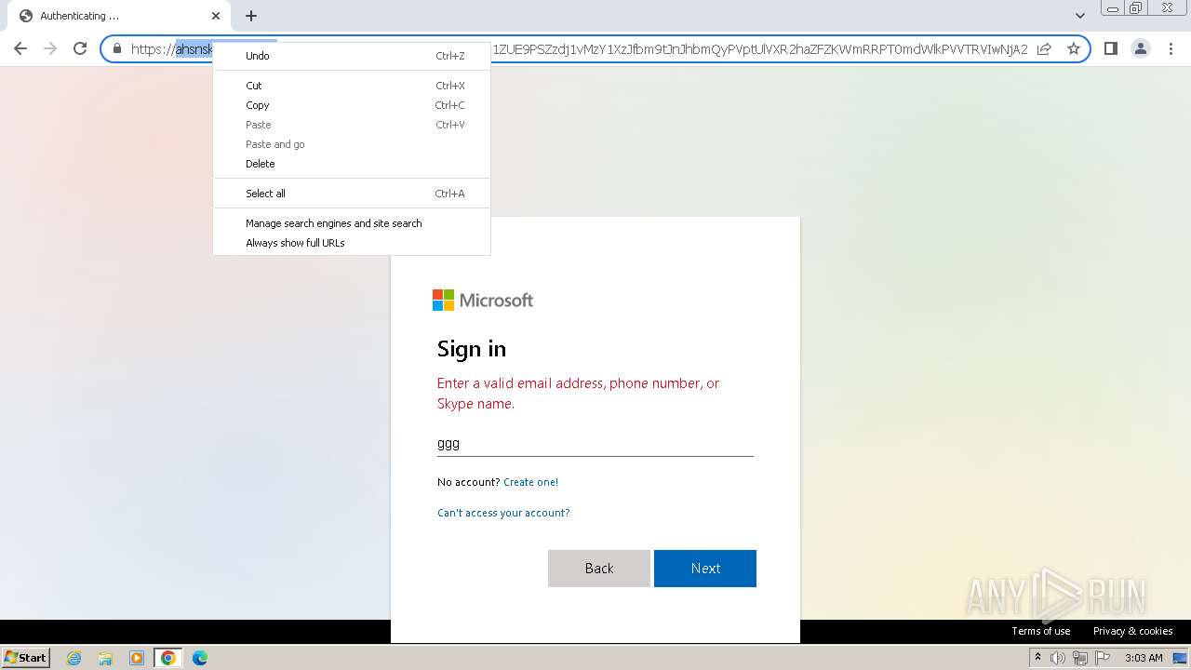Screen dimensions: 1191x670
Task: Open the Start menu
Action: pos(26,658)
